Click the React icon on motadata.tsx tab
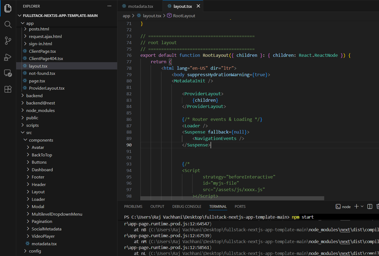 pos(124,6)
